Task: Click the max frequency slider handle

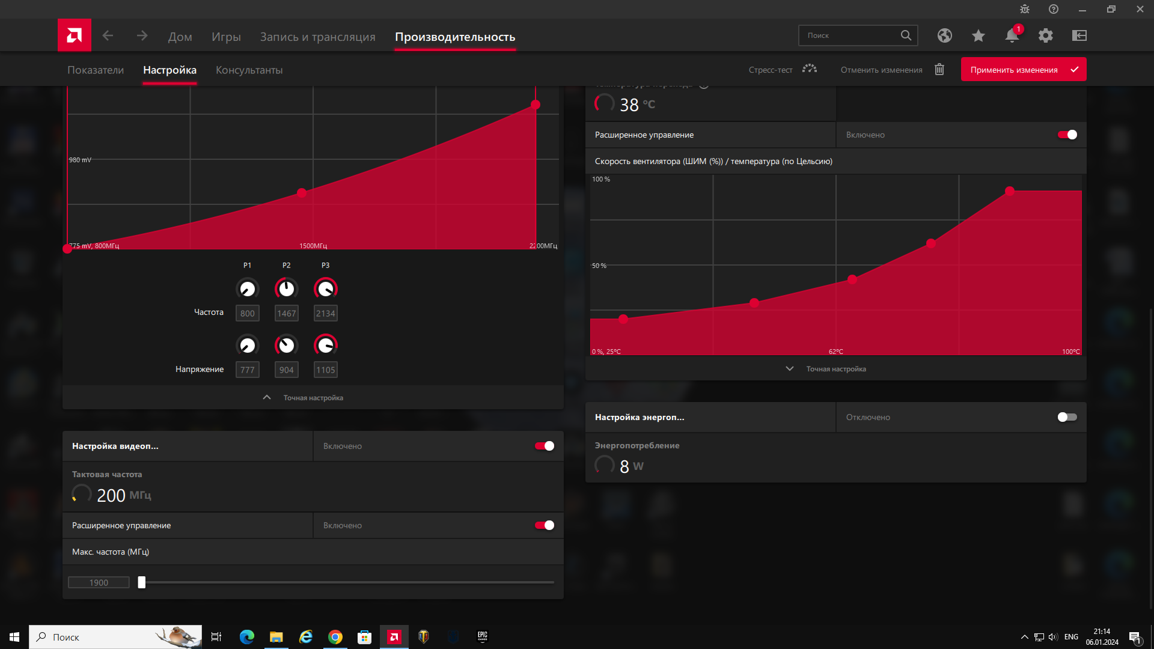Action: click(x=142, y=582)
